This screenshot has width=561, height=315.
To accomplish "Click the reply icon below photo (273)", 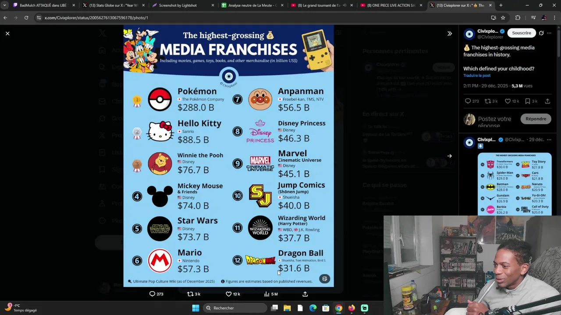I will pos(152,294).
